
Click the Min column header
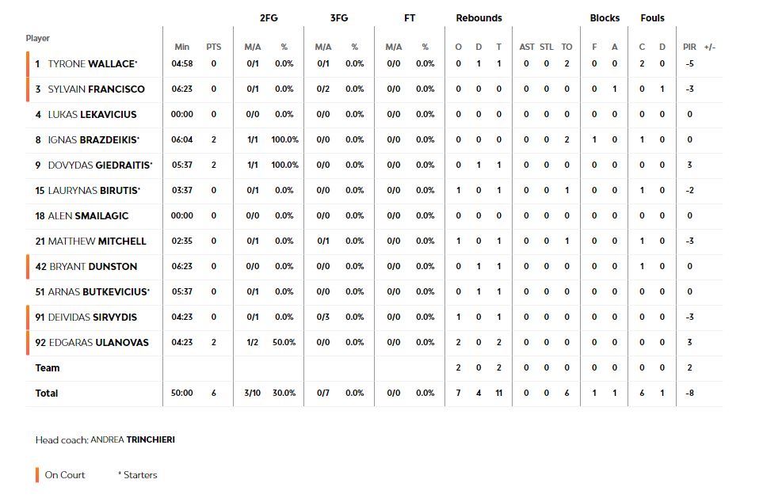coord(181,47)
